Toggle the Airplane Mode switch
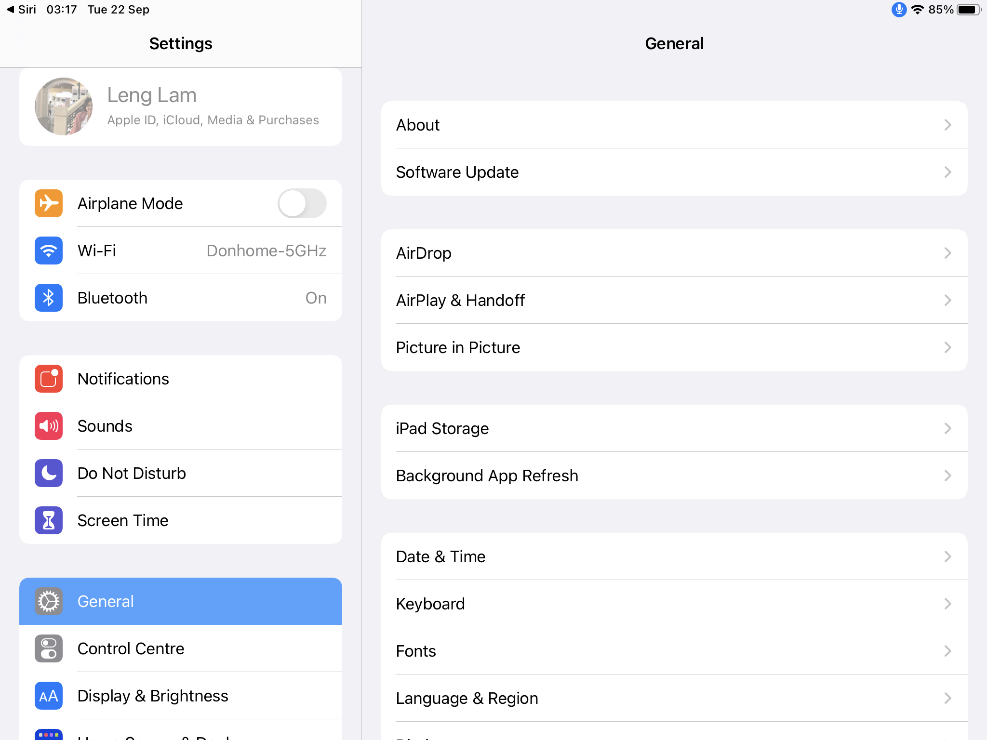The width and height of the screenshot is (987, 740). click(x=302, y=203)
